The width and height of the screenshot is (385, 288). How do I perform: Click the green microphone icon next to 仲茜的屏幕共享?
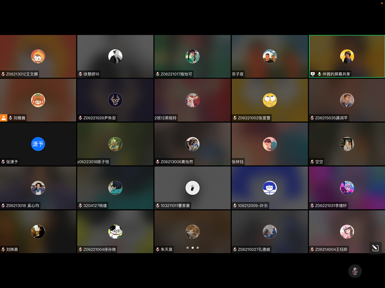coord(319,74)
